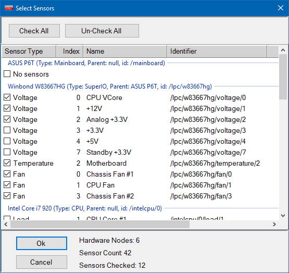The height and width of the screenshot is (273, 289).
Task: Click the horizontal scrollbar thumb
Action: [x=100, y=225]
